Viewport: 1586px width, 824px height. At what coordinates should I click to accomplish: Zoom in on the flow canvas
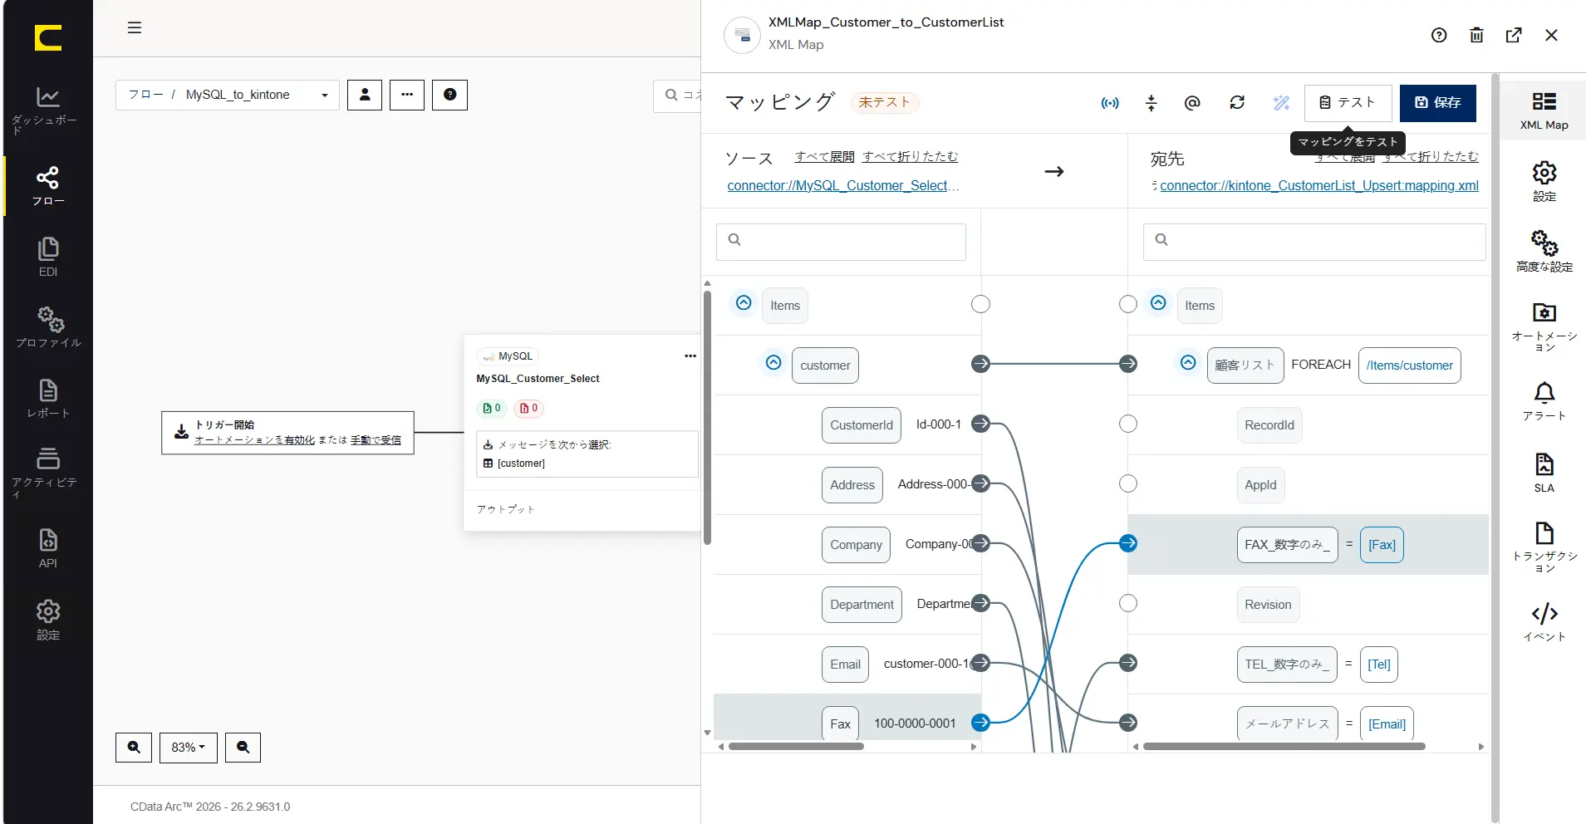[x=134, y=748]
